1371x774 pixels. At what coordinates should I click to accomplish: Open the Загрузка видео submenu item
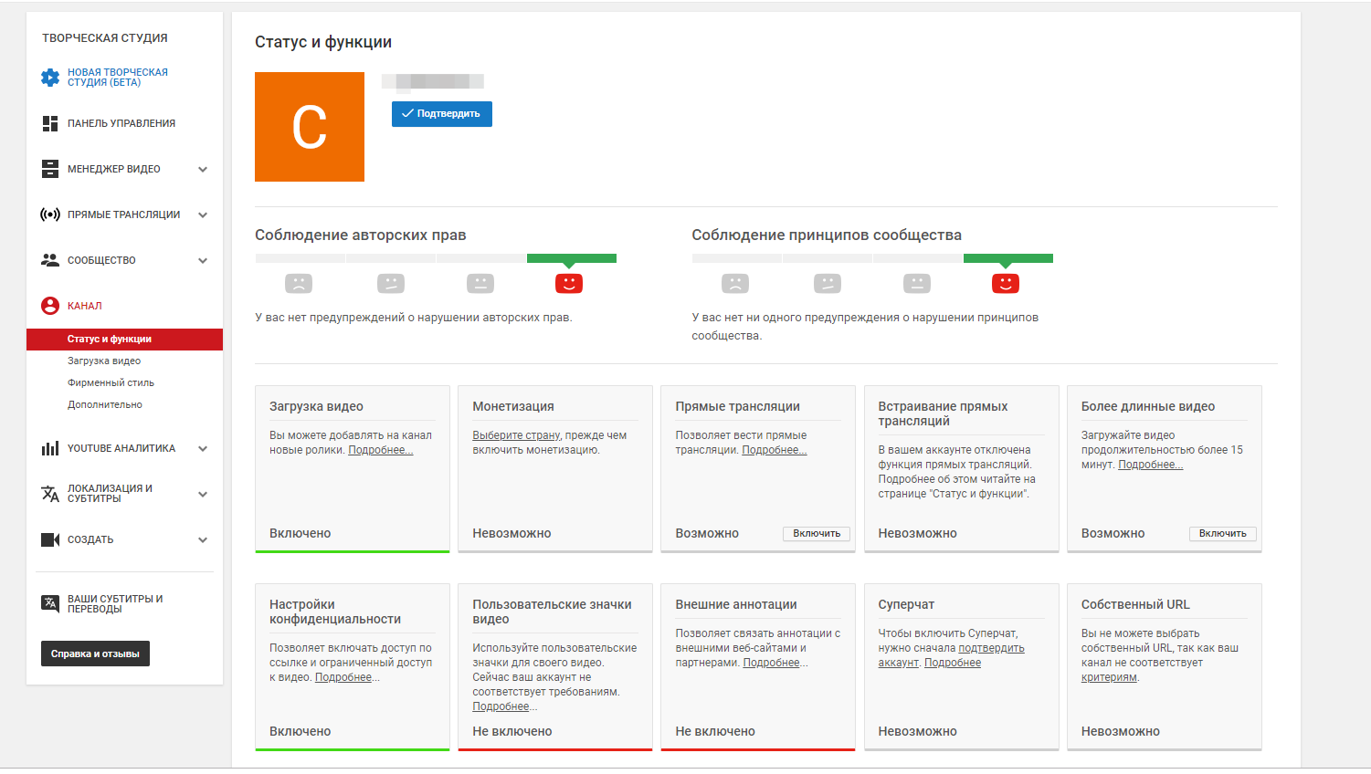pos(104,361)
